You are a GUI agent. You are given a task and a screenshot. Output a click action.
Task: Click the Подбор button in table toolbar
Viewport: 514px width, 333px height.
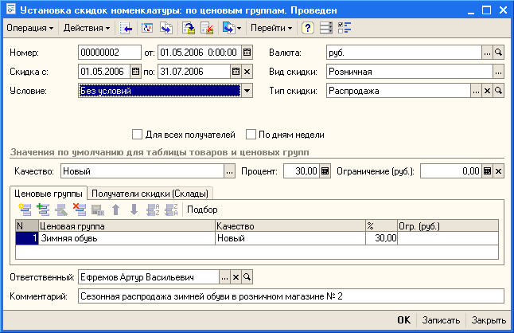[x=201, y=210]
